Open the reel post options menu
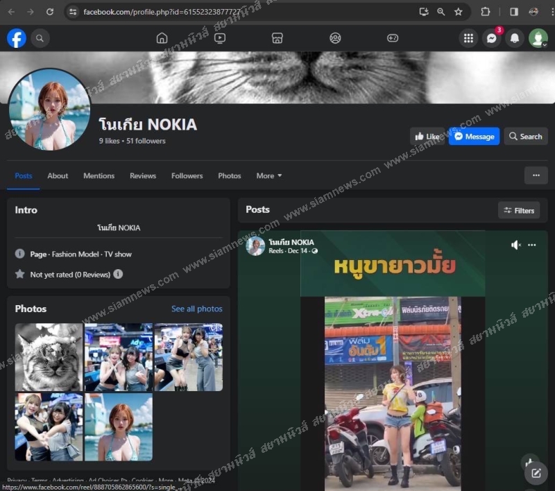555x491 pixels. coord(531,245)
